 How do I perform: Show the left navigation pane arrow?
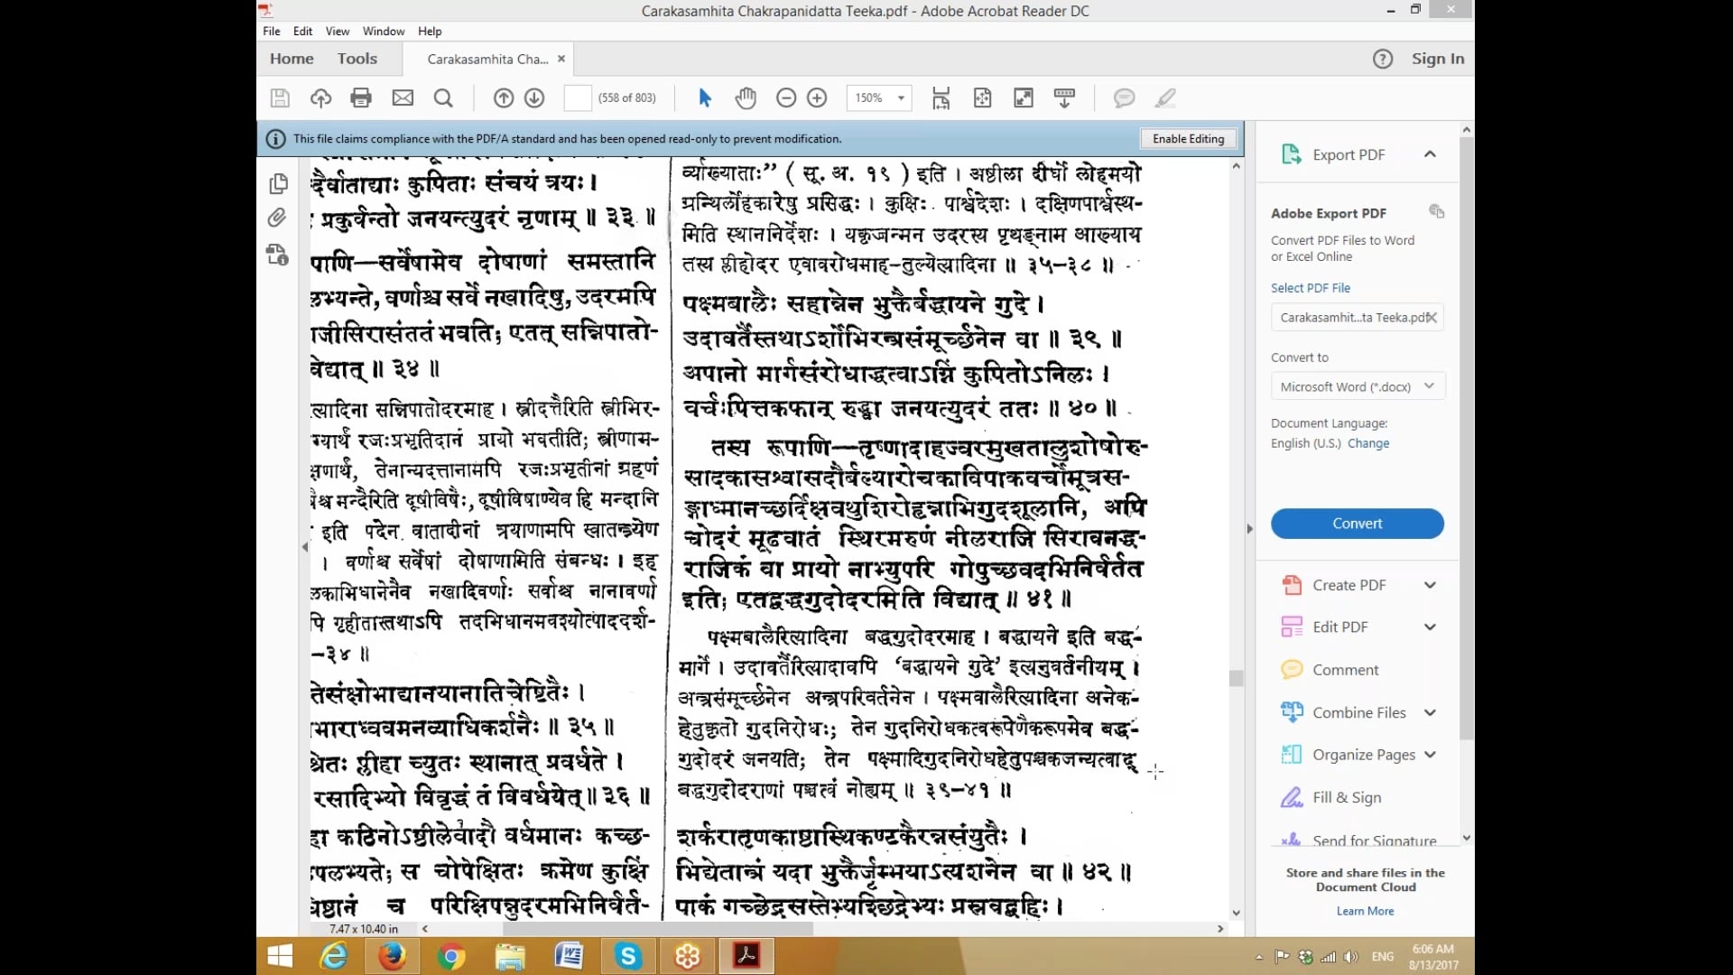tap(304, 547)
